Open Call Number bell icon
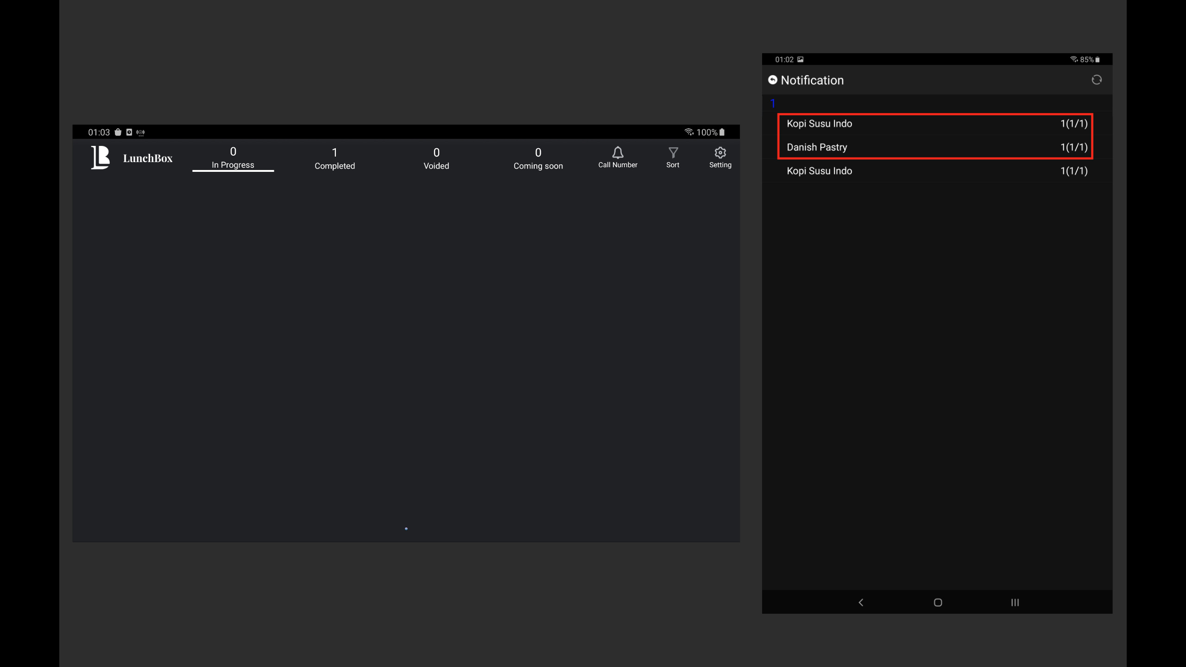This screenshot has height=667, width=1186. [618, 153]
